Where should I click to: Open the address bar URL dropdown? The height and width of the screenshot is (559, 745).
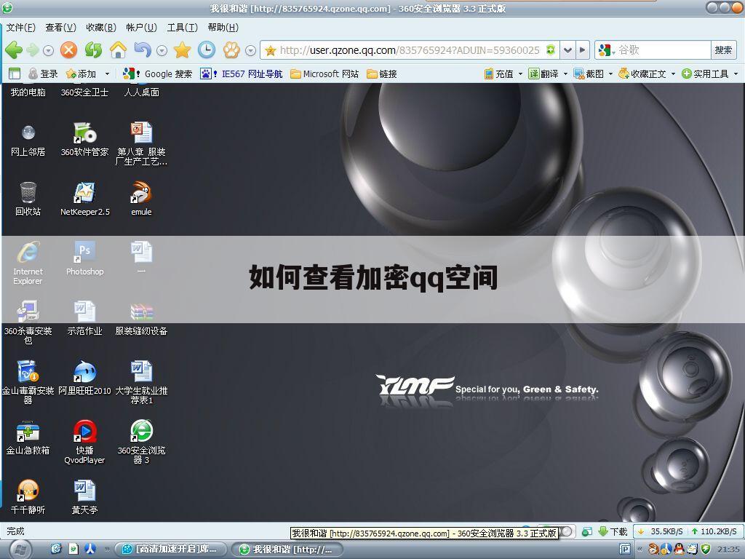click(x=567, y=50)
